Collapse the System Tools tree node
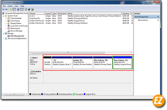The width and height of the screenshot is (167, 110). (x=4, y=16)
